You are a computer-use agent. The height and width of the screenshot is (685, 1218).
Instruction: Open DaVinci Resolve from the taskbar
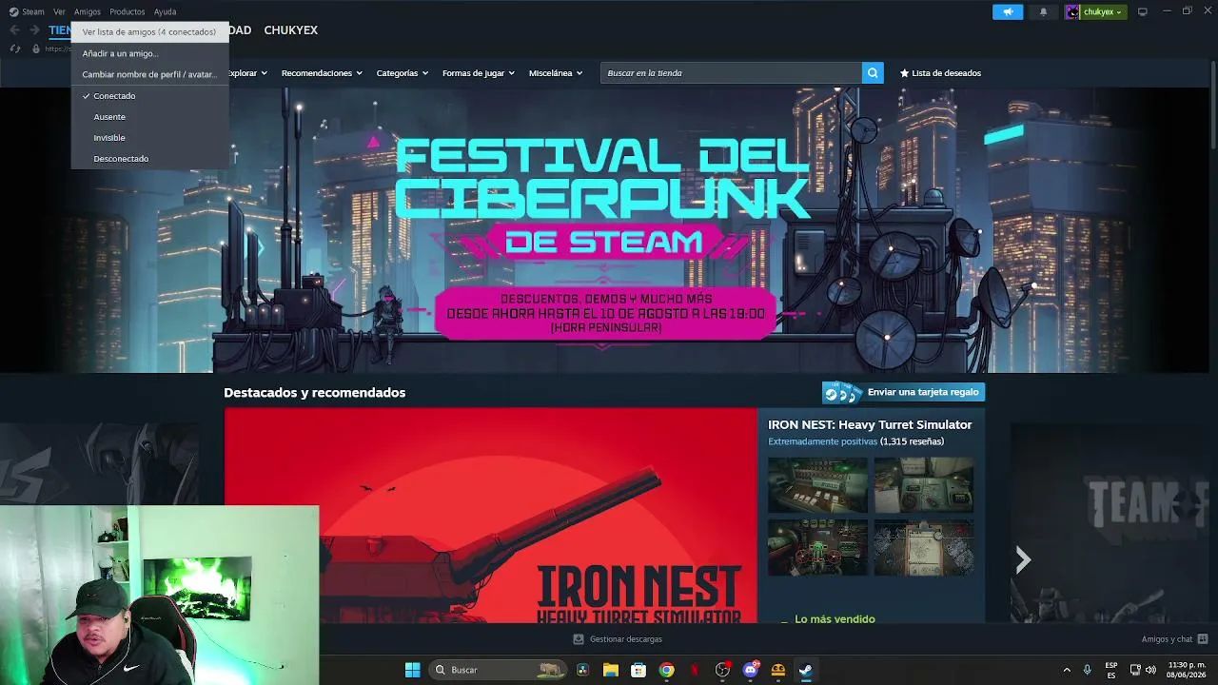[582, 670]
